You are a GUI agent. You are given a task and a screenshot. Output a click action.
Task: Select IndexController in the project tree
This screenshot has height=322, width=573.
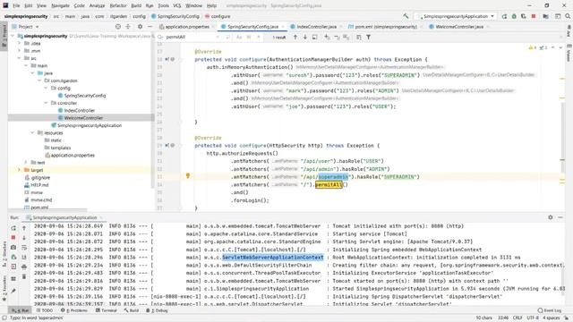(x=80, y=110)
